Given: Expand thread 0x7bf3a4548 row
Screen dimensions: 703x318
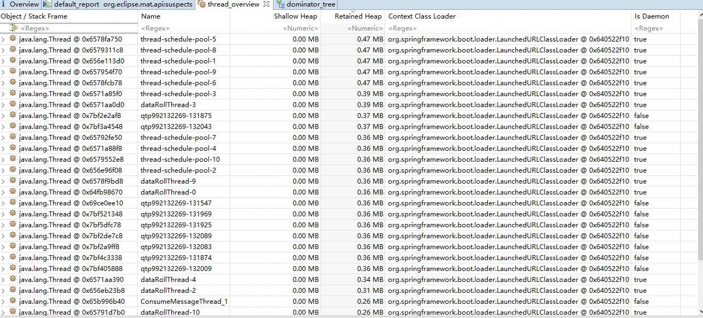Looking at the screenshot, I should click(3, 127).
